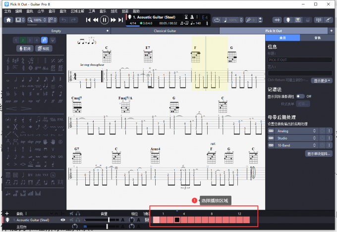Screen dimensions: 337x232
Task: Add a new track with the plus icon
Action: click(6, 214)
